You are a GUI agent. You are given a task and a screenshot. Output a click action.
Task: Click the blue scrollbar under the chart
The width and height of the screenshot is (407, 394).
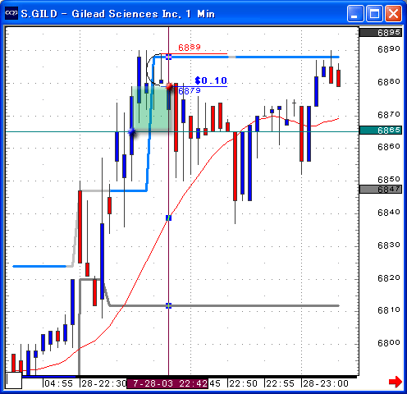(48, 377)
